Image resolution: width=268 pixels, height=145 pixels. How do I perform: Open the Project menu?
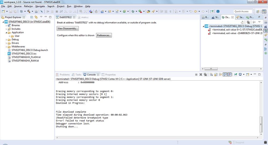61,6
